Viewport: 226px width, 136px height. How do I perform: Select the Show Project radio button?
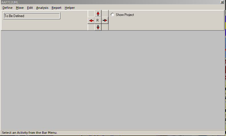coord(112,15)
